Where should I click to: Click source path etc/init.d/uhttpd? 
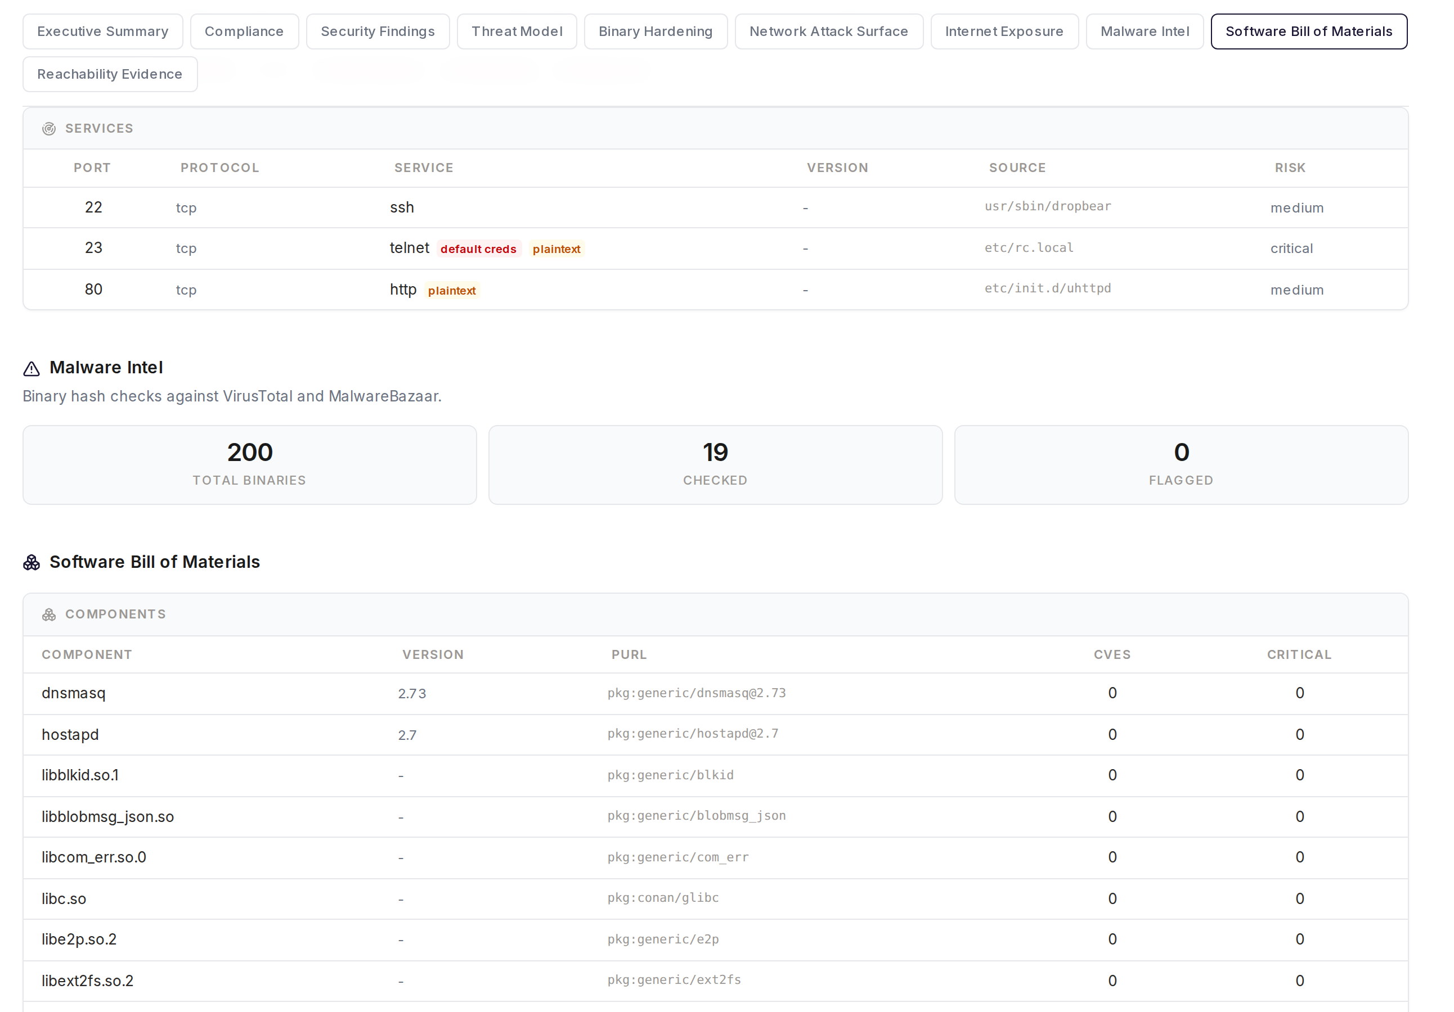pos(1047,288)
